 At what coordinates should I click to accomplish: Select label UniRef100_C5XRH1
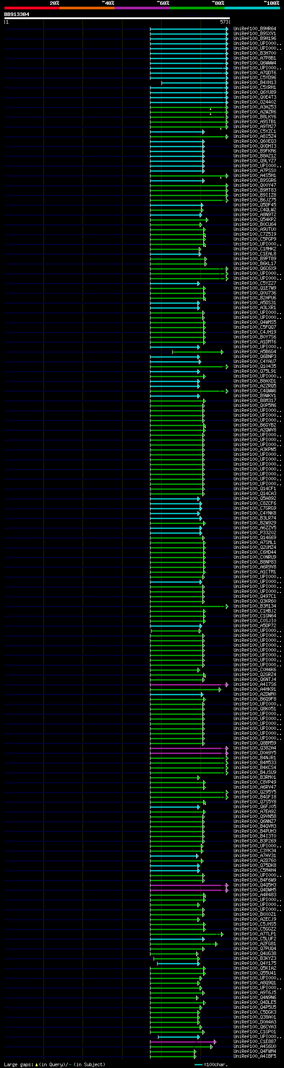tap(255, 88)
